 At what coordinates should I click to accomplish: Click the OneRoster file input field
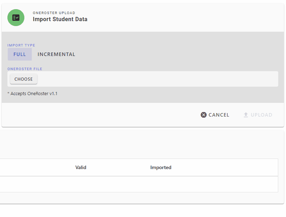pos(143,79)
